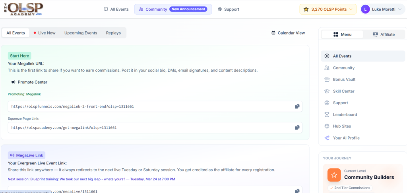Copy the Megalink front-end URL

coord(297,106)
